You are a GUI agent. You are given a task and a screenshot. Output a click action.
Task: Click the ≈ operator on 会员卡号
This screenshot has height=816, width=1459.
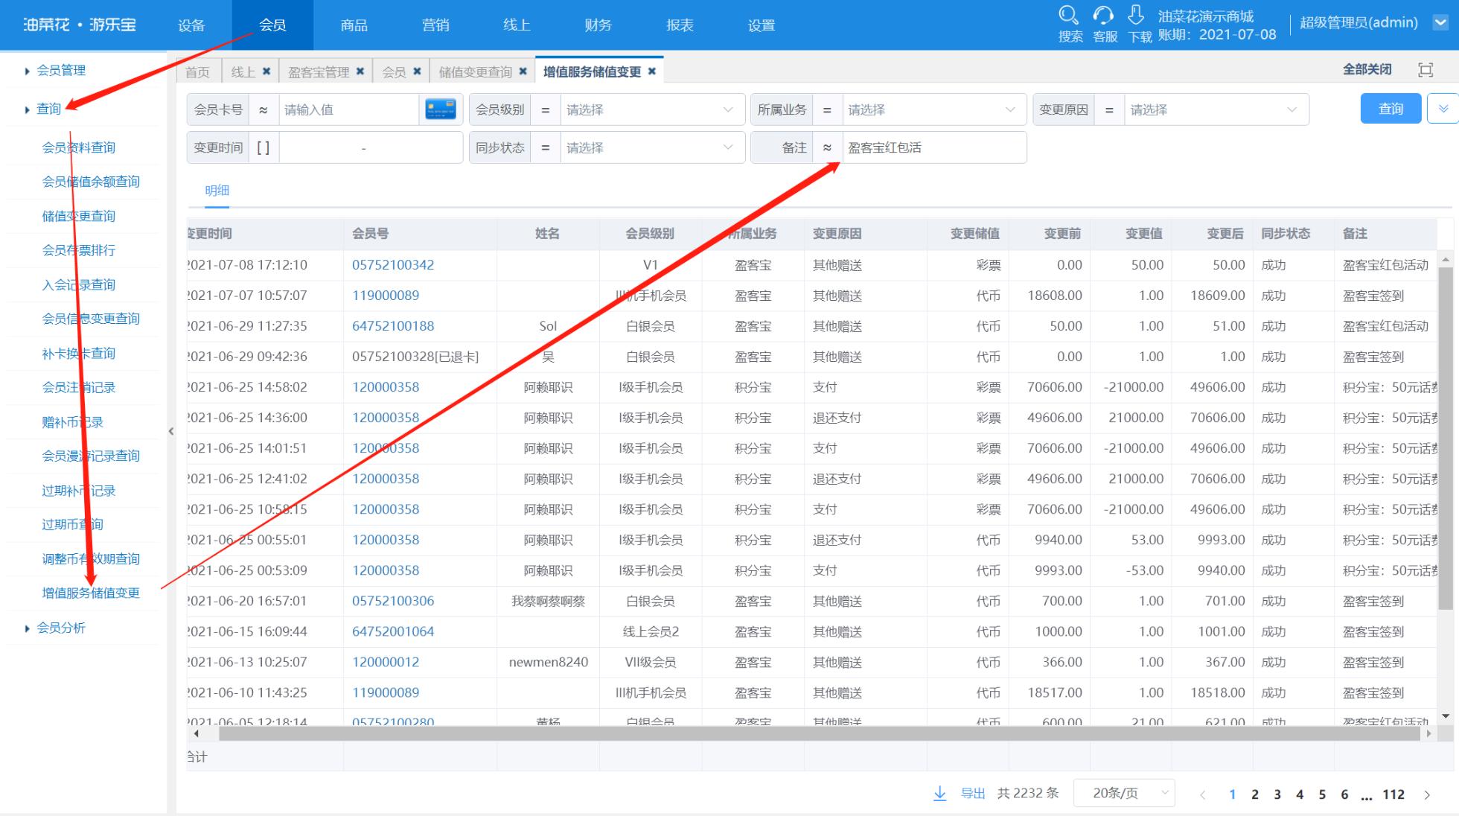click(x=263, y=109)
